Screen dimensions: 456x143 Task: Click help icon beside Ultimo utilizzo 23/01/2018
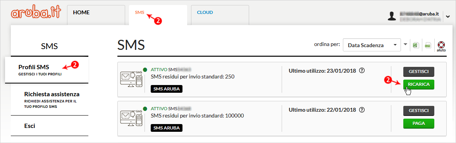tap(362, 70)
